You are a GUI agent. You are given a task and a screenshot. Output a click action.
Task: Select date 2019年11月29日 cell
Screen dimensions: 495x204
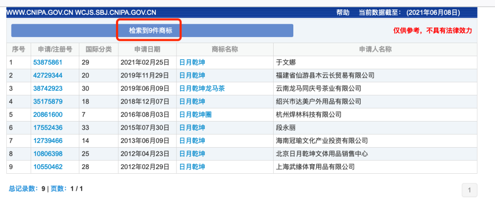tap(148, 76)
